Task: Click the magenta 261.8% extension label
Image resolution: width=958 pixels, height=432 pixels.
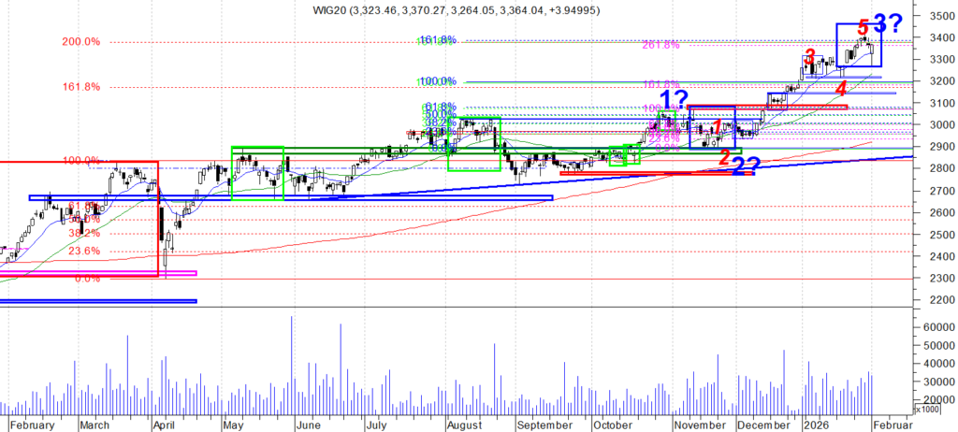Action: [666, 45]
